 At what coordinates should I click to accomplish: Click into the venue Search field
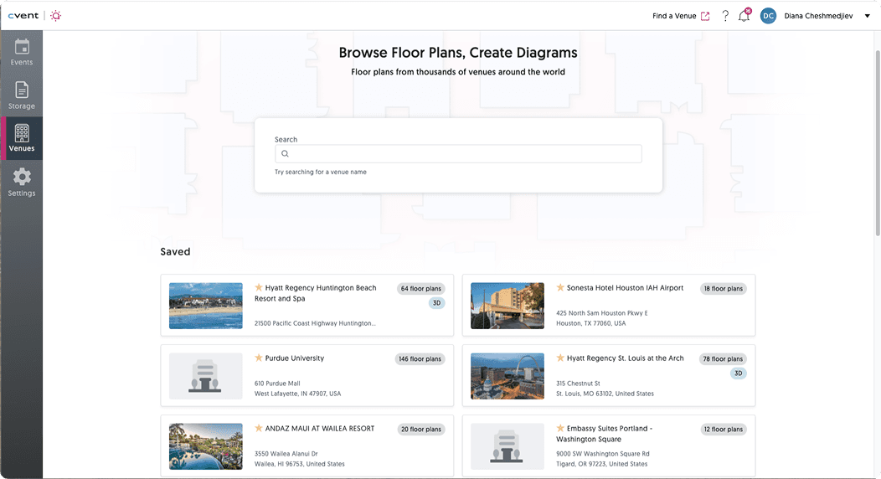point(458,154)
